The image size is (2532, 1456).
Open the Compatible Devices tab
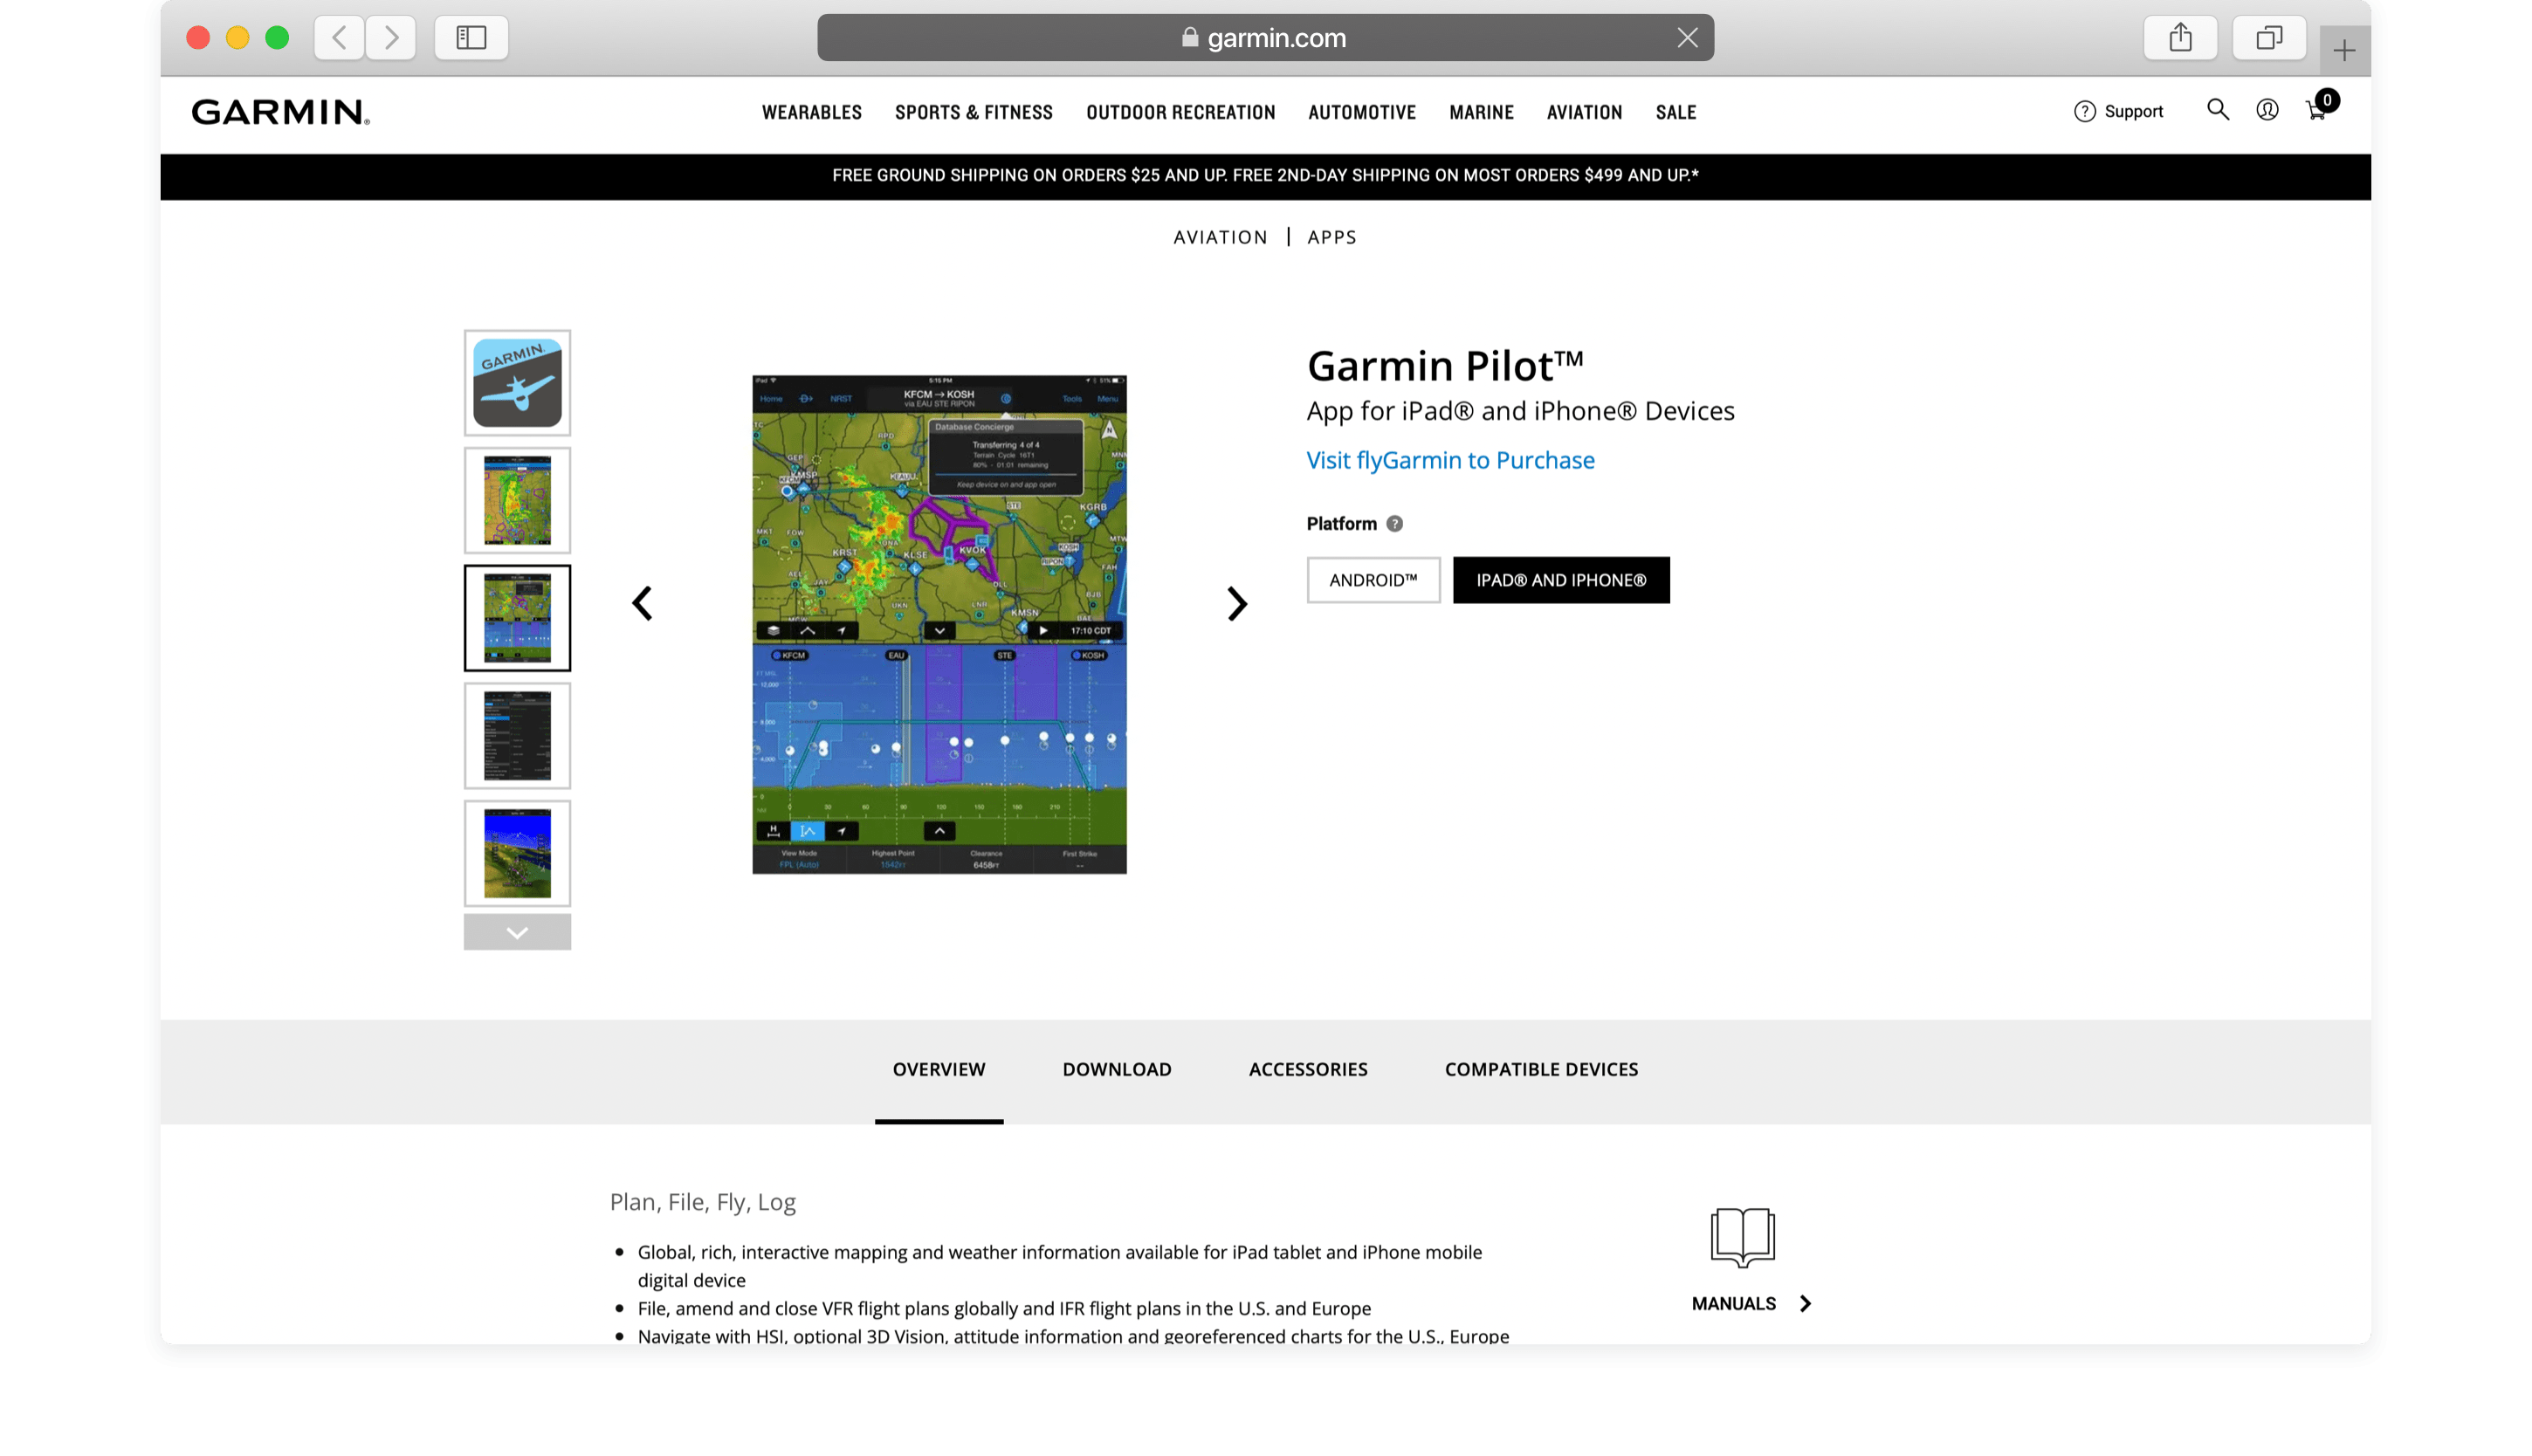pos(1540,1069)
